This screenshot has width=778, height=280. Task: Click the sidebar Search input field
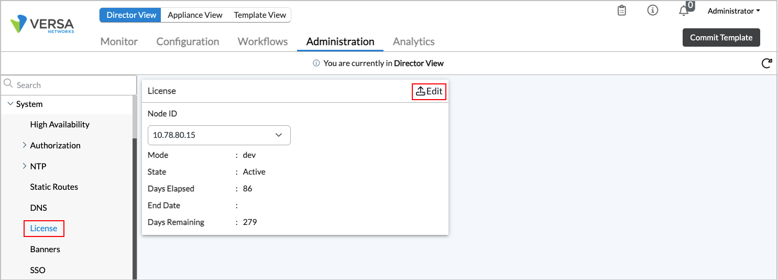(x=73, y=85)
